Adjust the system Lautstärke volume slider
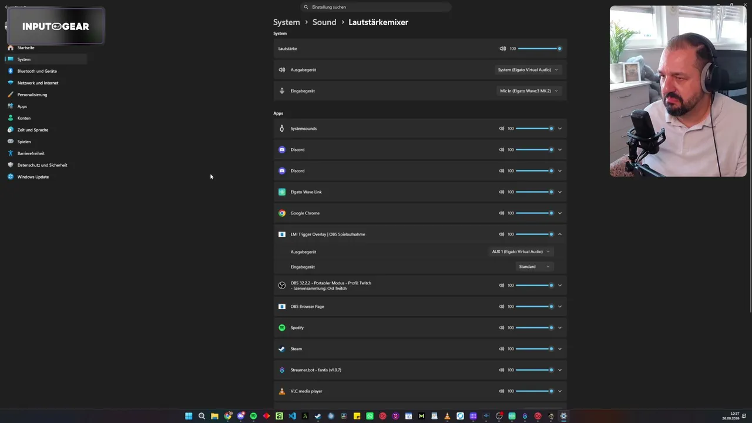752x423 pixels. [x=540, y=49]
